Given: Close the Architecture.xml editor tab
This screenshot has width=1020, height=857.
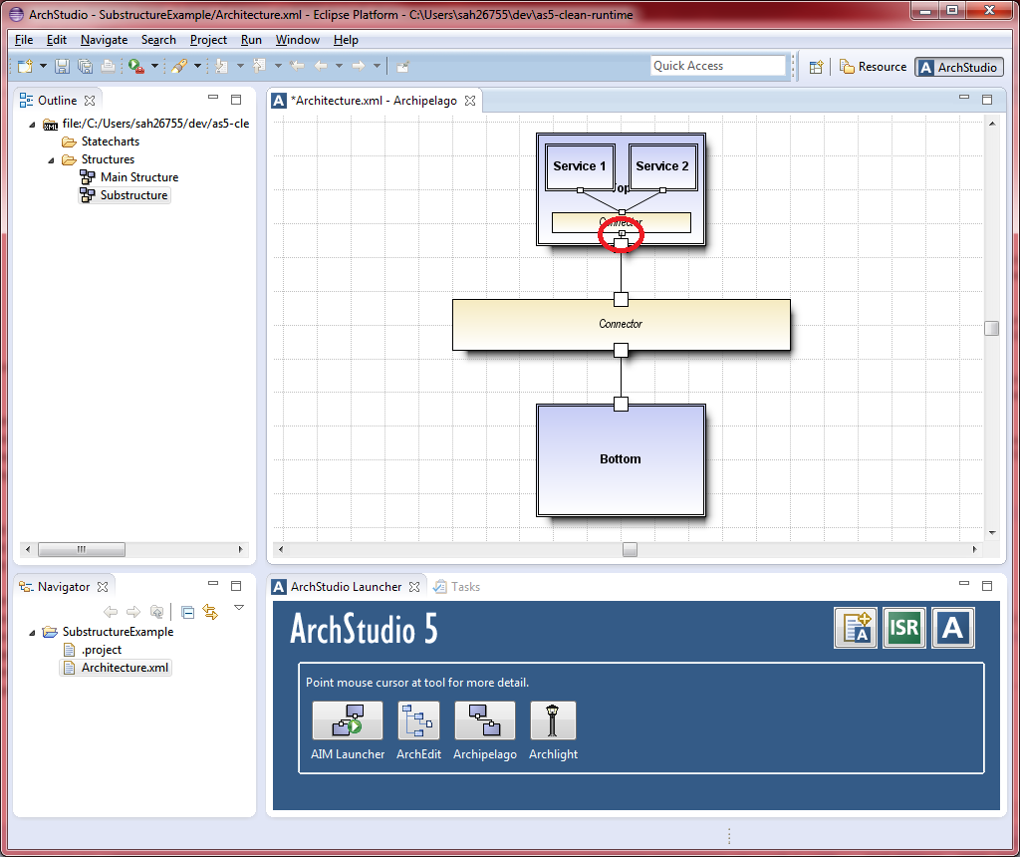Looking at the screenshot, I should tap(470, 101).
